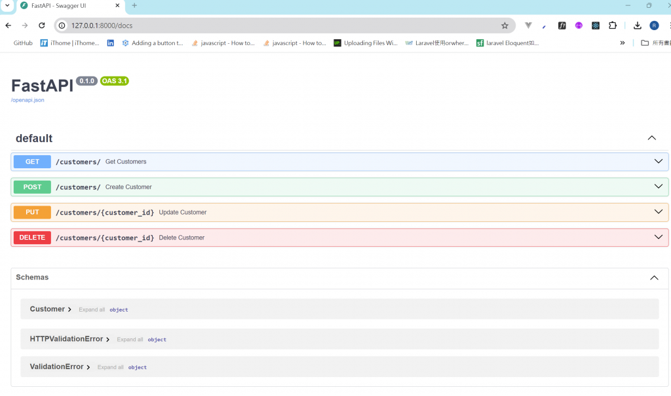
Task: Click the browser forward arrow
Action: [25, 26]
